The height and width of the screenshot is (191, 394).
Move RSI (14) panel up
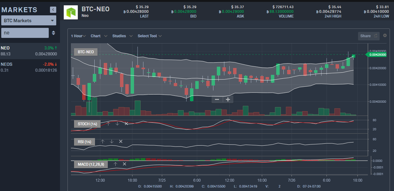pos(102,142)
